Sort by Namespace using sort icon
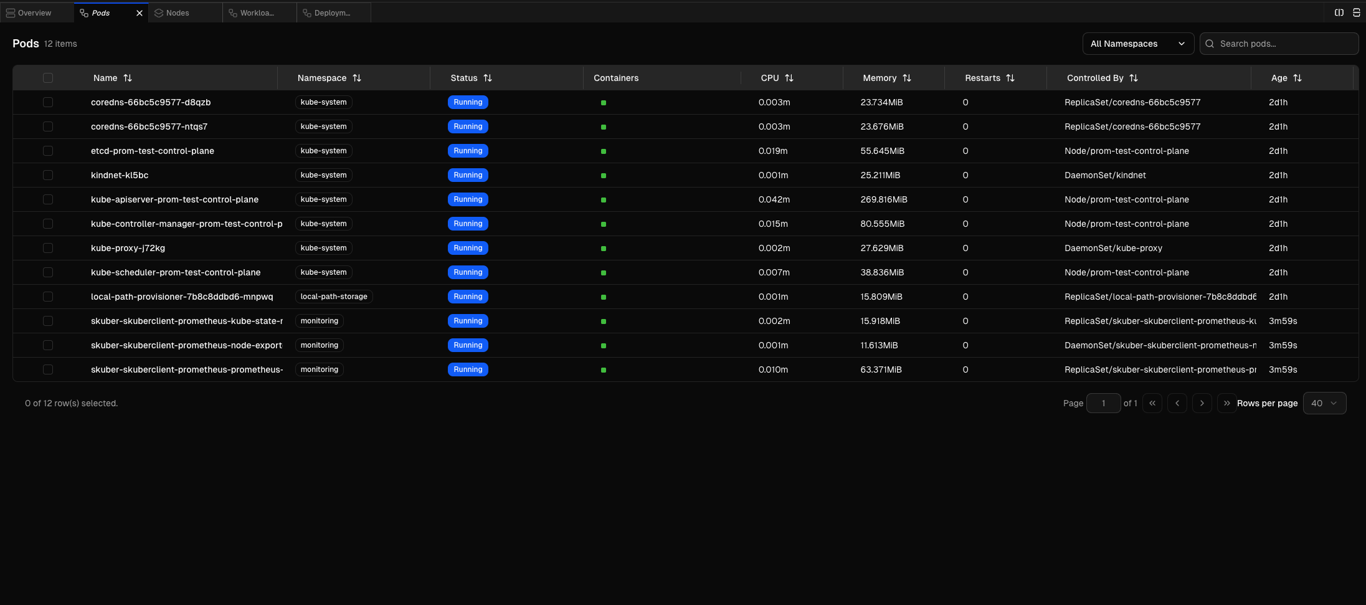This screenshot has width=1366, height=605. (x=357, y=78)
